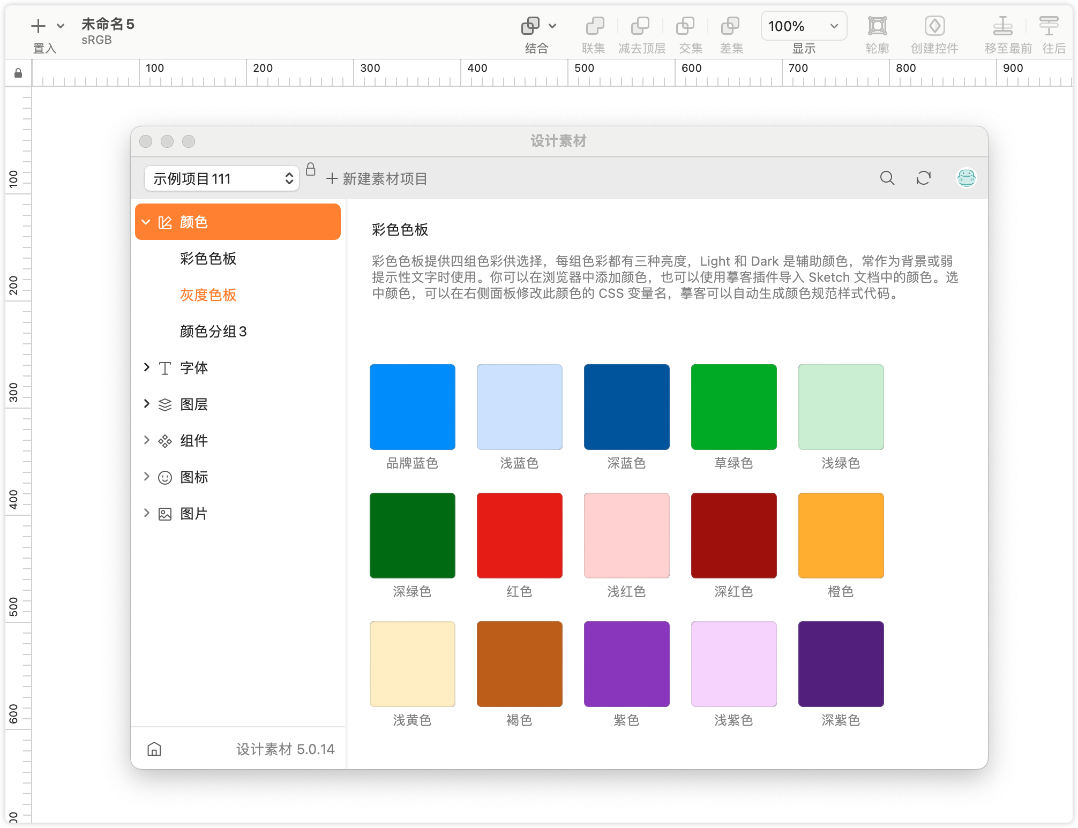This screenshot has width=1078, height=828.
Task: Click the 置入 plus icon
Action: [x=38, y=26]
